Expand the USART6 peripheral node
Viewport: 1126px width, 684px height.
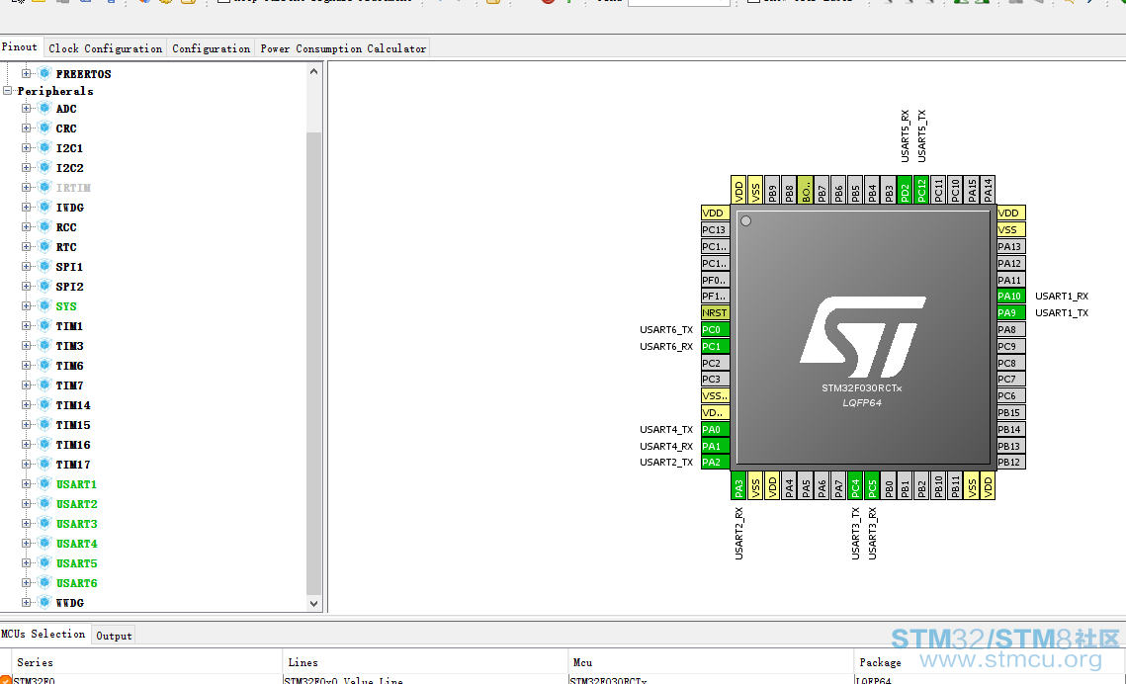(27, 583)
